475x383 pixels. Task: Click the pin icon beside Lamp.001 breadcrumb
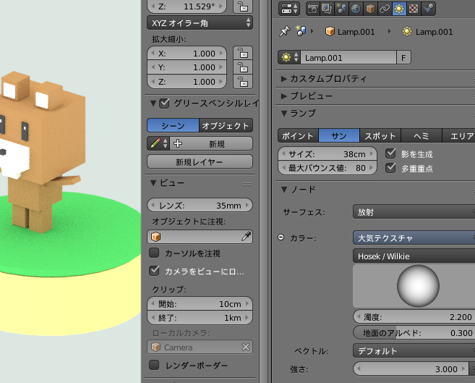click(284, 32)
